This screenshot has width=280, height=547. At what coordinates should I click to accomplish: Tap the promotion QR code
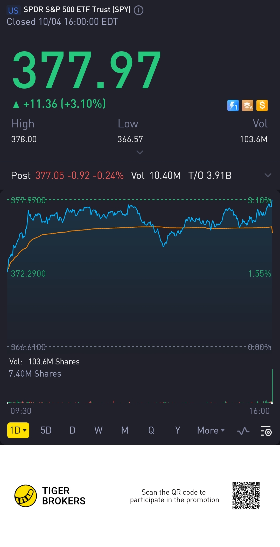246,496
